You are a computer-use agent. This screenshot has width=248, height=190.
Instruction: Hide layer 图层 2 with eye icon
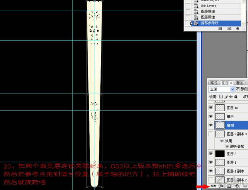tap(211, 154)
